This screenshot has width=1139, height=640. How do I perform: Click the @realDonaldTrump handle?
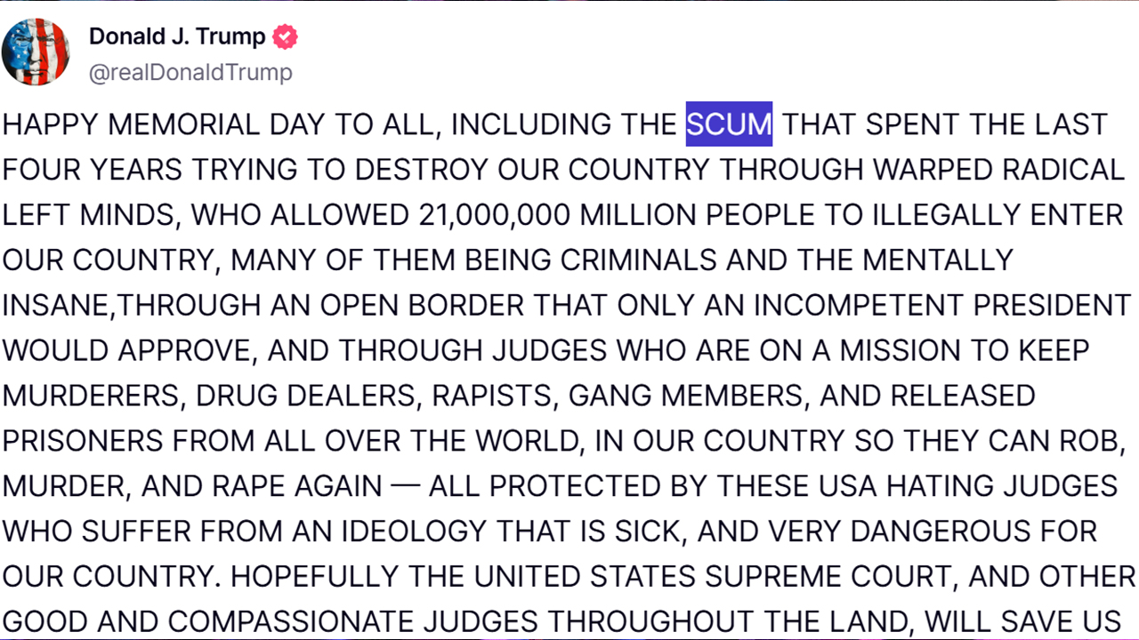[x=190, y=72]
